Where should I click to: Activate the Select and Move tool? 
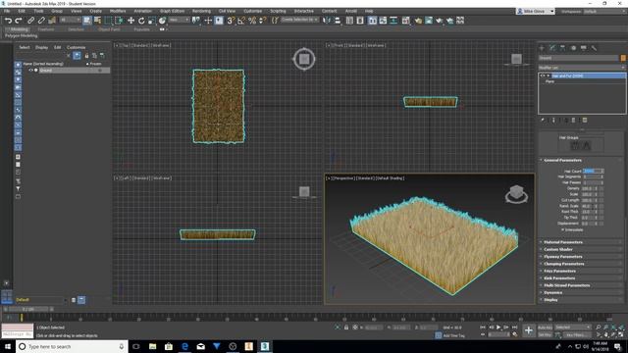pos(131,21)
